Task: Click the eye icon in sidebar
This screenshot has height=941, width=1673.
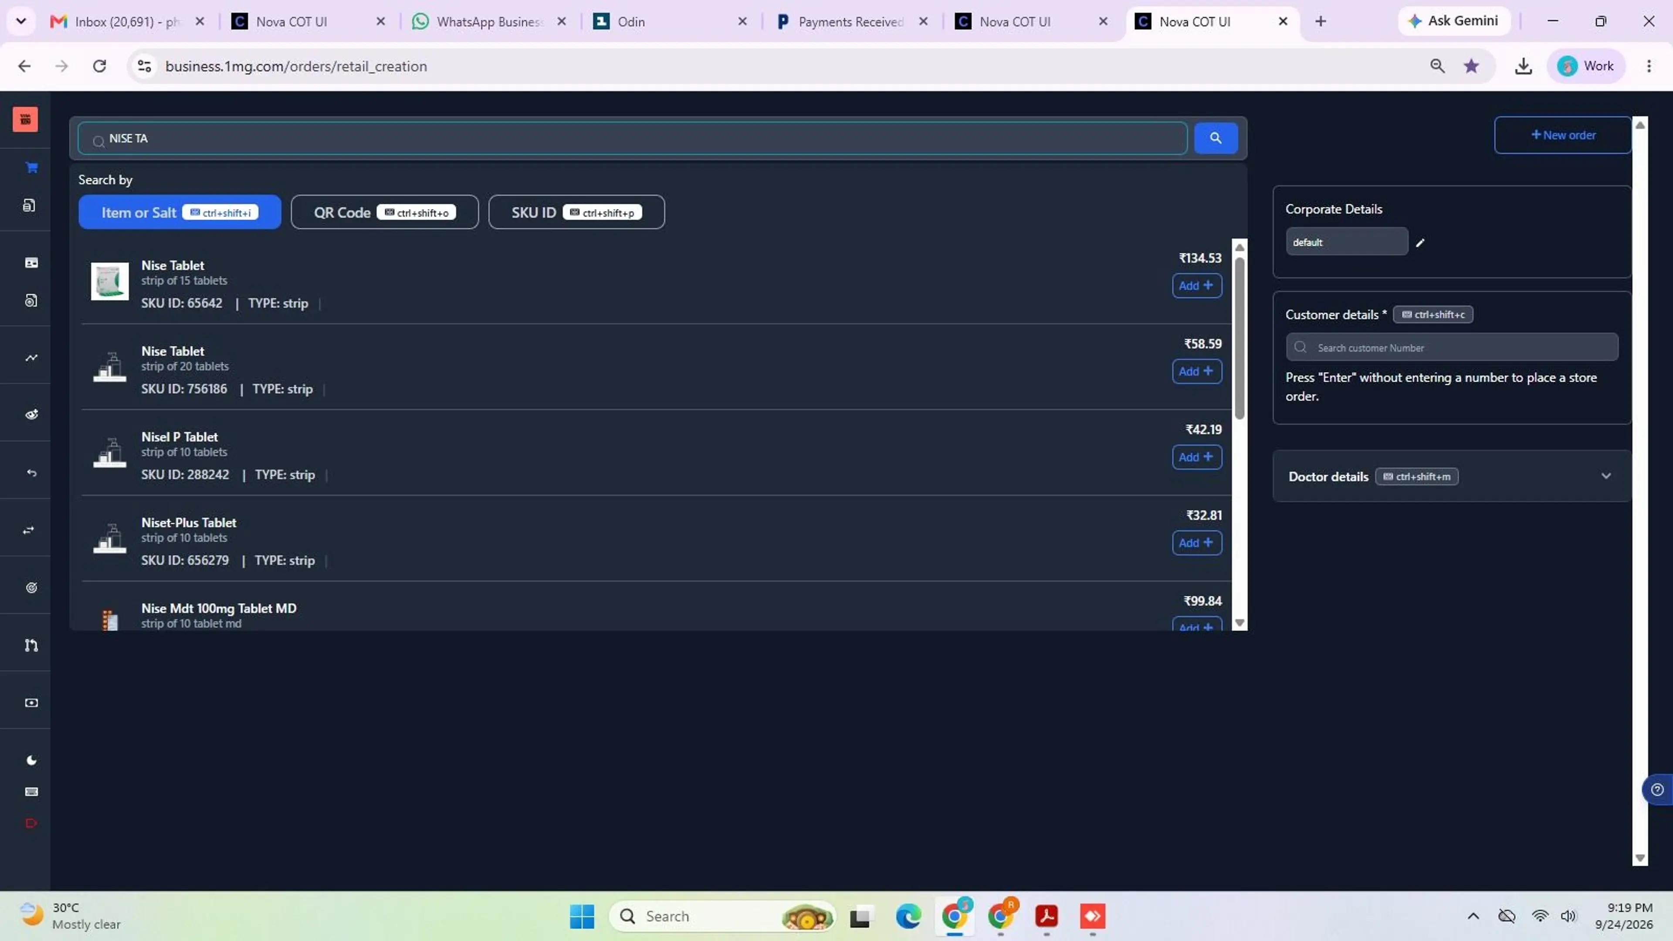Action: 31,414
